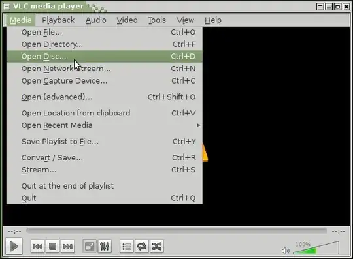Select Open Disc... menu item
This screenshot has width=353, height=259.
[x=105, y=56]
